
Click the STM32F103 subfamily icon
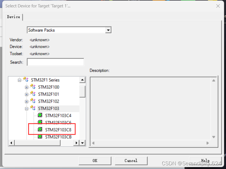point(33,108)
